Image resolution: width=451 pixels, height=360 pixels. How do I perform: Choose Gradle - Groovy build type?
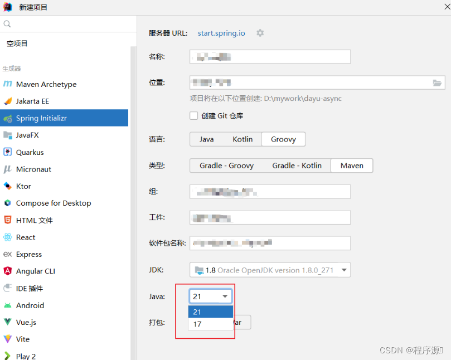227,166
